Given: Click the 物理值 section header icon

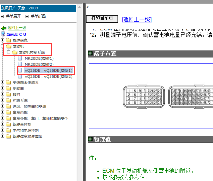Looking at the screenshot, I should [90, 139].
